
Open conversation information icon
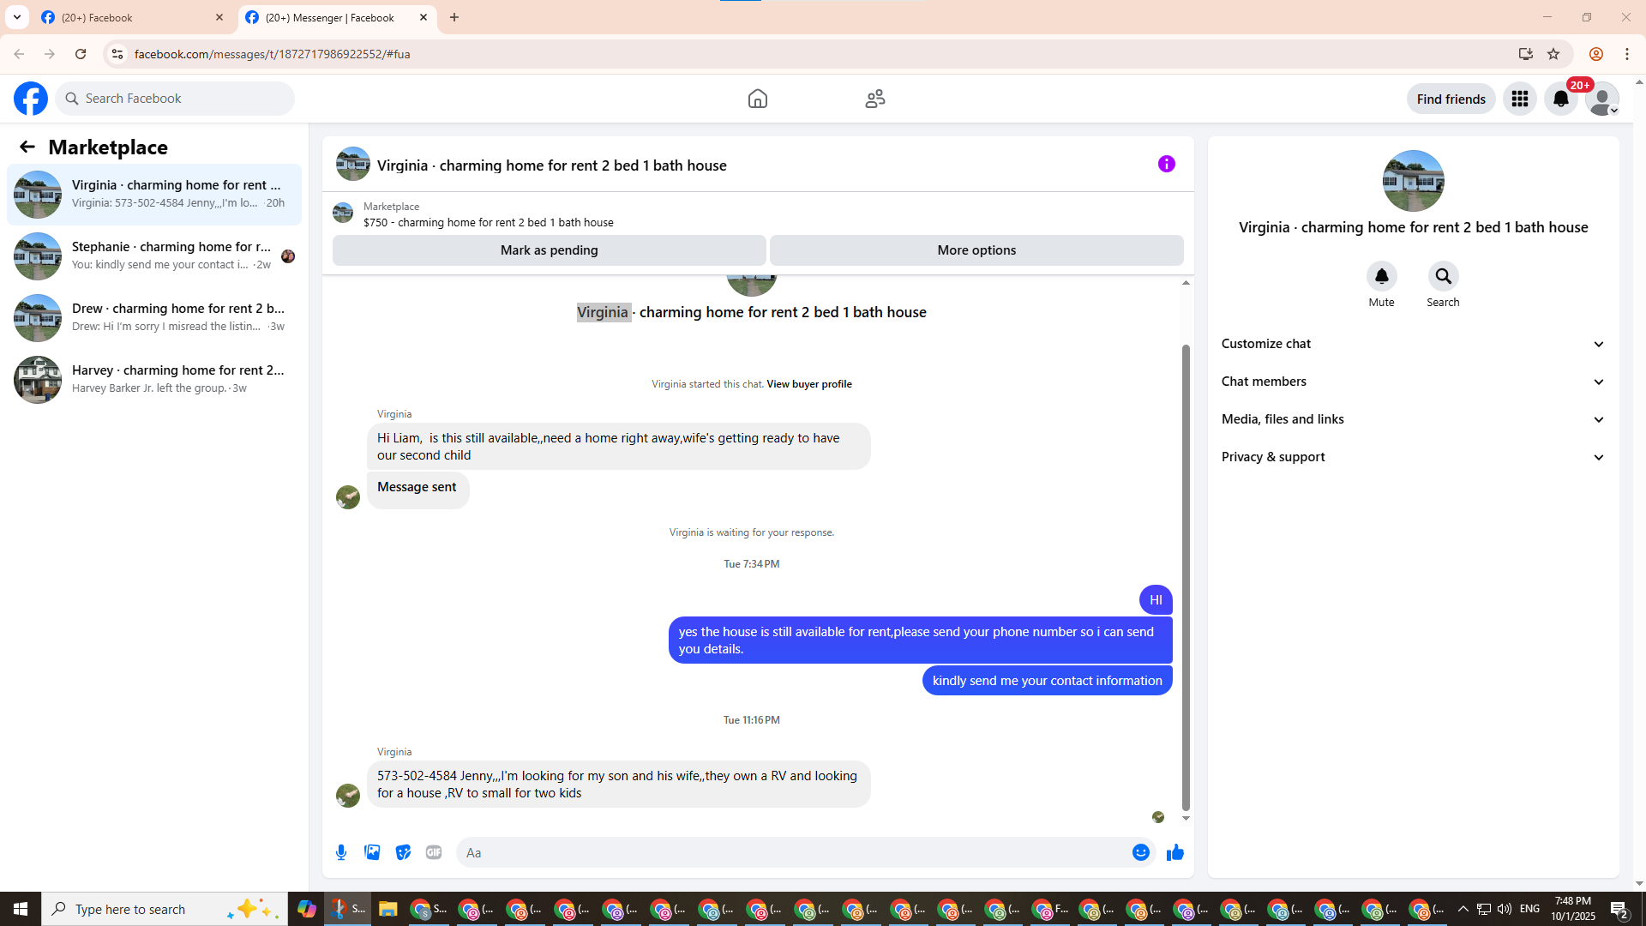(x=1166, y=164)
